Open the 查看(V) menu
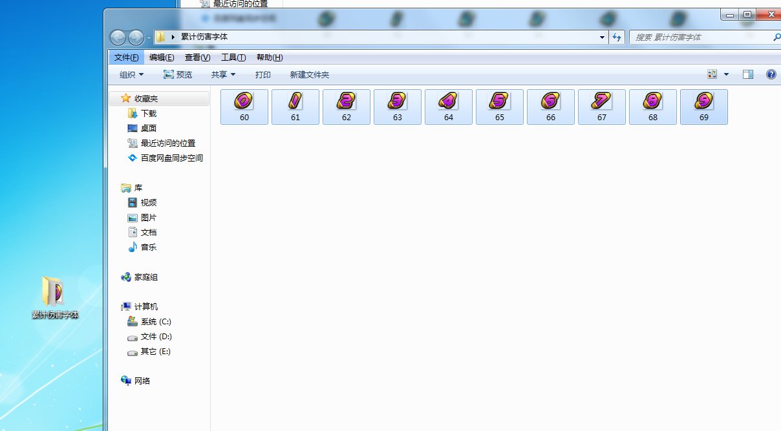 pos(198,58)
